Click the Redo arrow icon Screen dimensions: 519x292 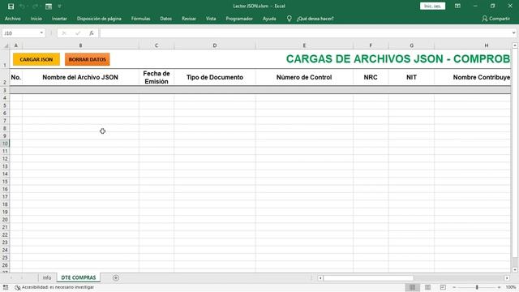coord(35,6)
